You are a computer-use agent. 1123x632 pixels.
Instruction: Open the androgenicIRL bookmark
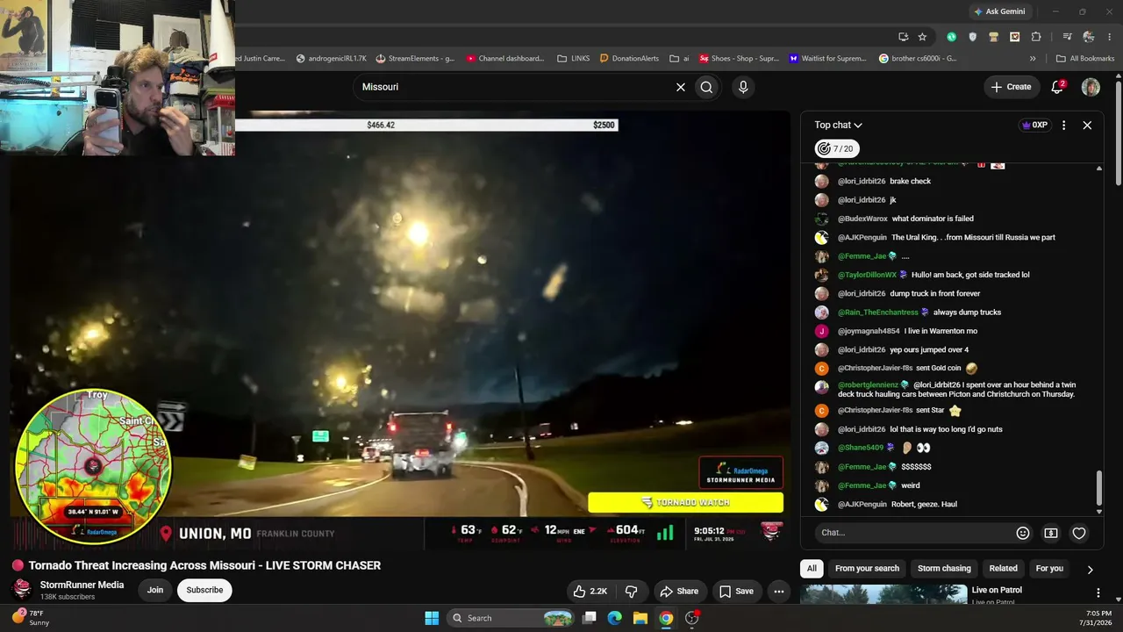[332, 59]
